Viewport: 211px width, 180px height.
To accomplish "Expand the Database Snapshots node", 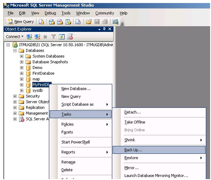I will pyautogui.click(x=22, y=62).
